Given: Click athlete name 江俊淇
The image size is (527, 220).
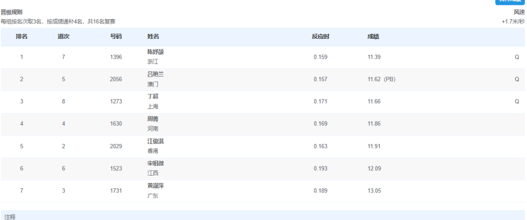Looking at the screenshot, I should coord(156,141).
